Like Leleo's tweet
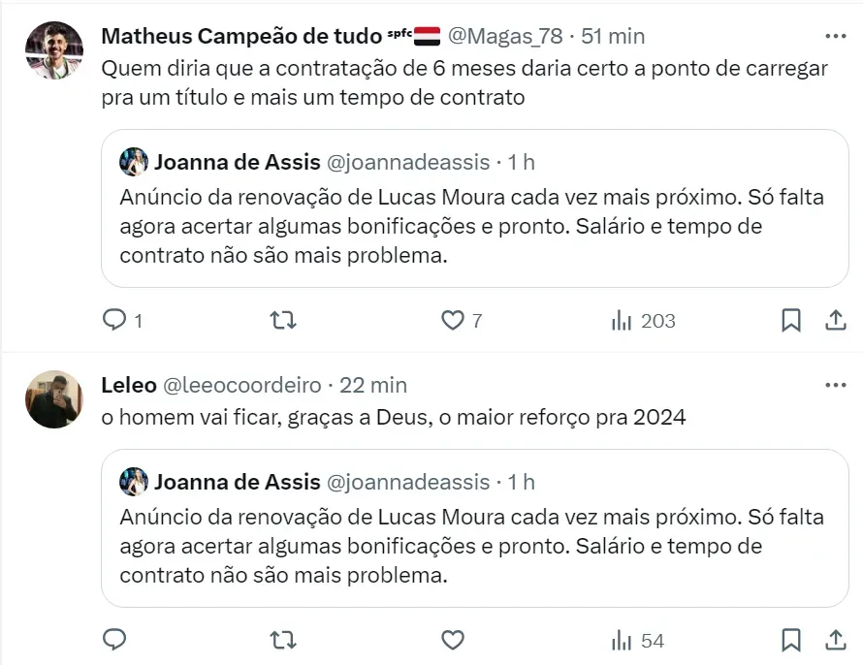The image size is (863, 665). pyautogui.click(x=452, y=640)
